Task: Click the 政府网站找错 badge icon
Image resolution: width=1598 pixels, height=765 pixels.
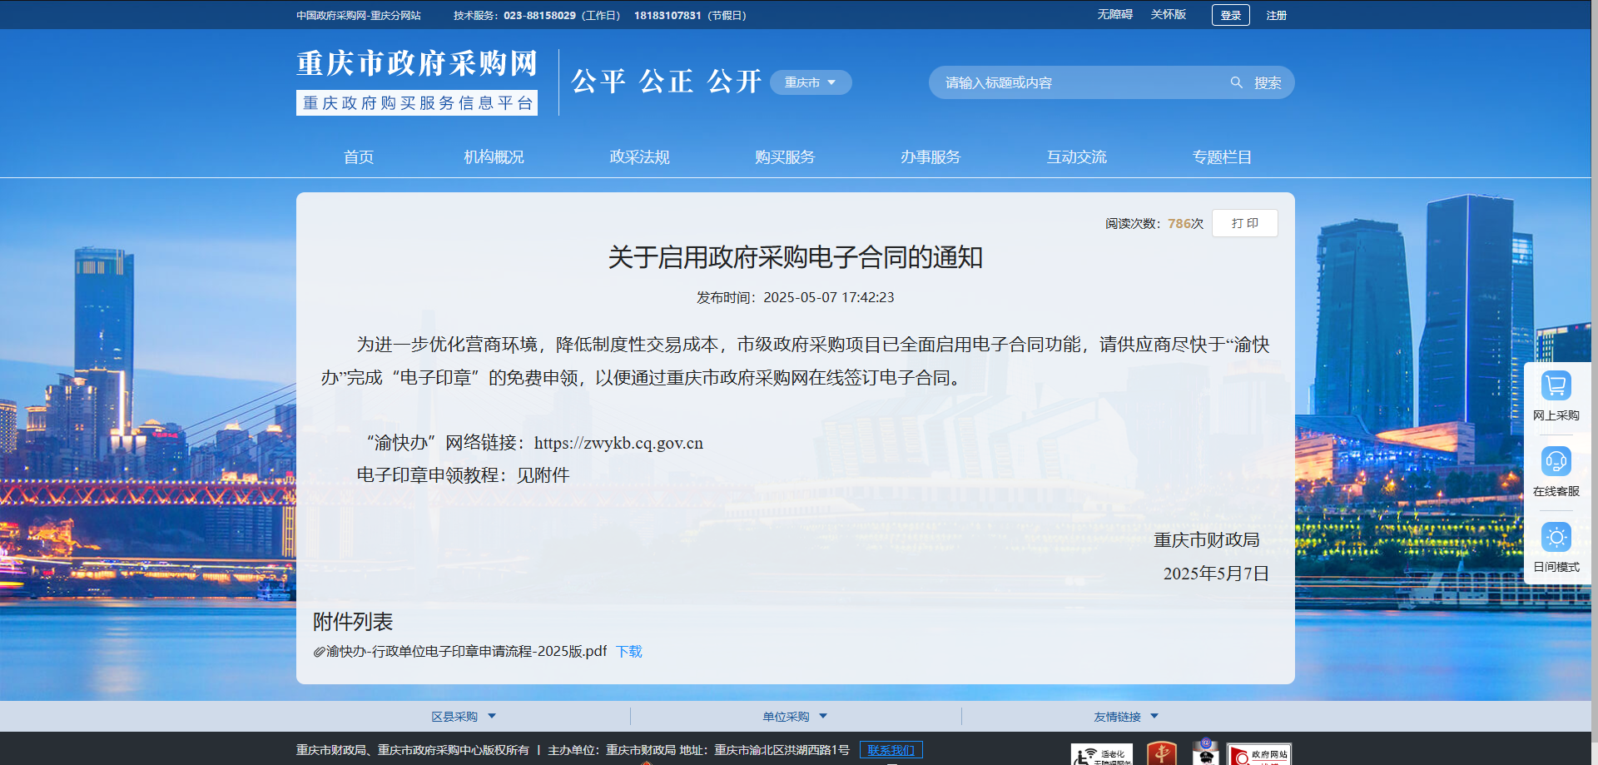Action: pyautogui.click(x=1258, y=755)
